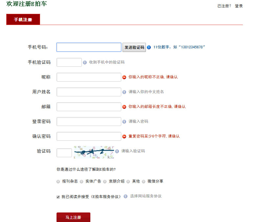Click the 你输入的昵称不正确 error message
The height and width of the screenshot is (222, 253).
click(x=153, y=77)
